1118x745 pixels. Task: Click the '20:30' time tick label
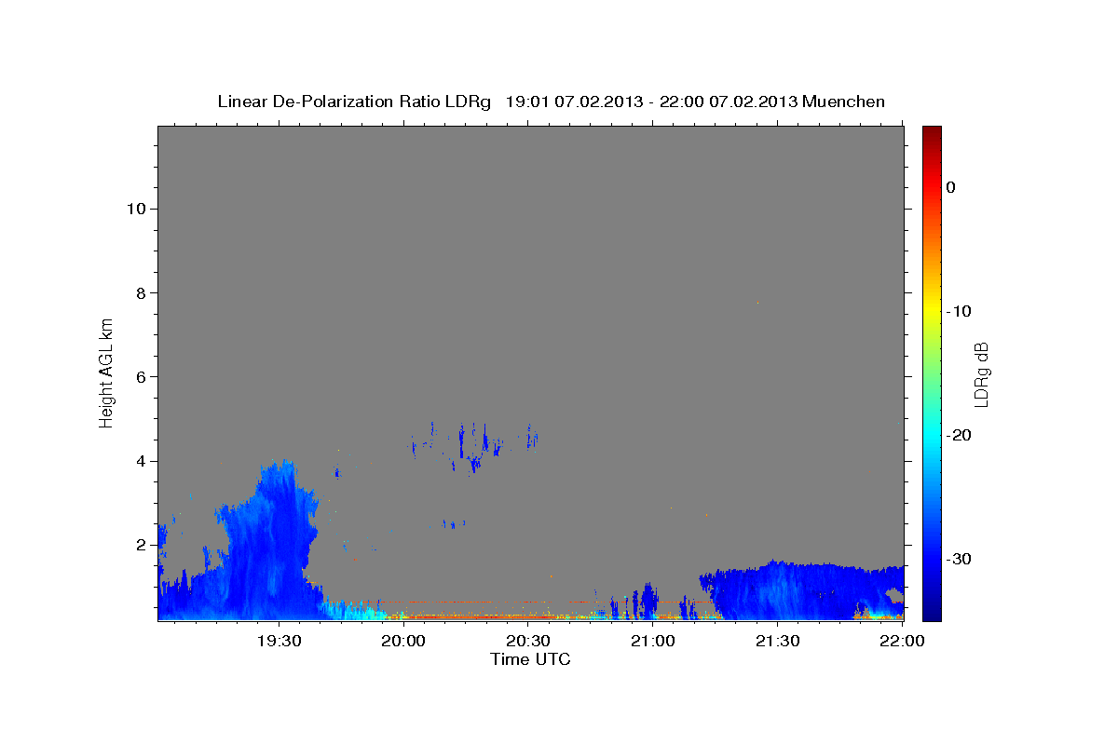pyautogui.click(x=528, y=641)
